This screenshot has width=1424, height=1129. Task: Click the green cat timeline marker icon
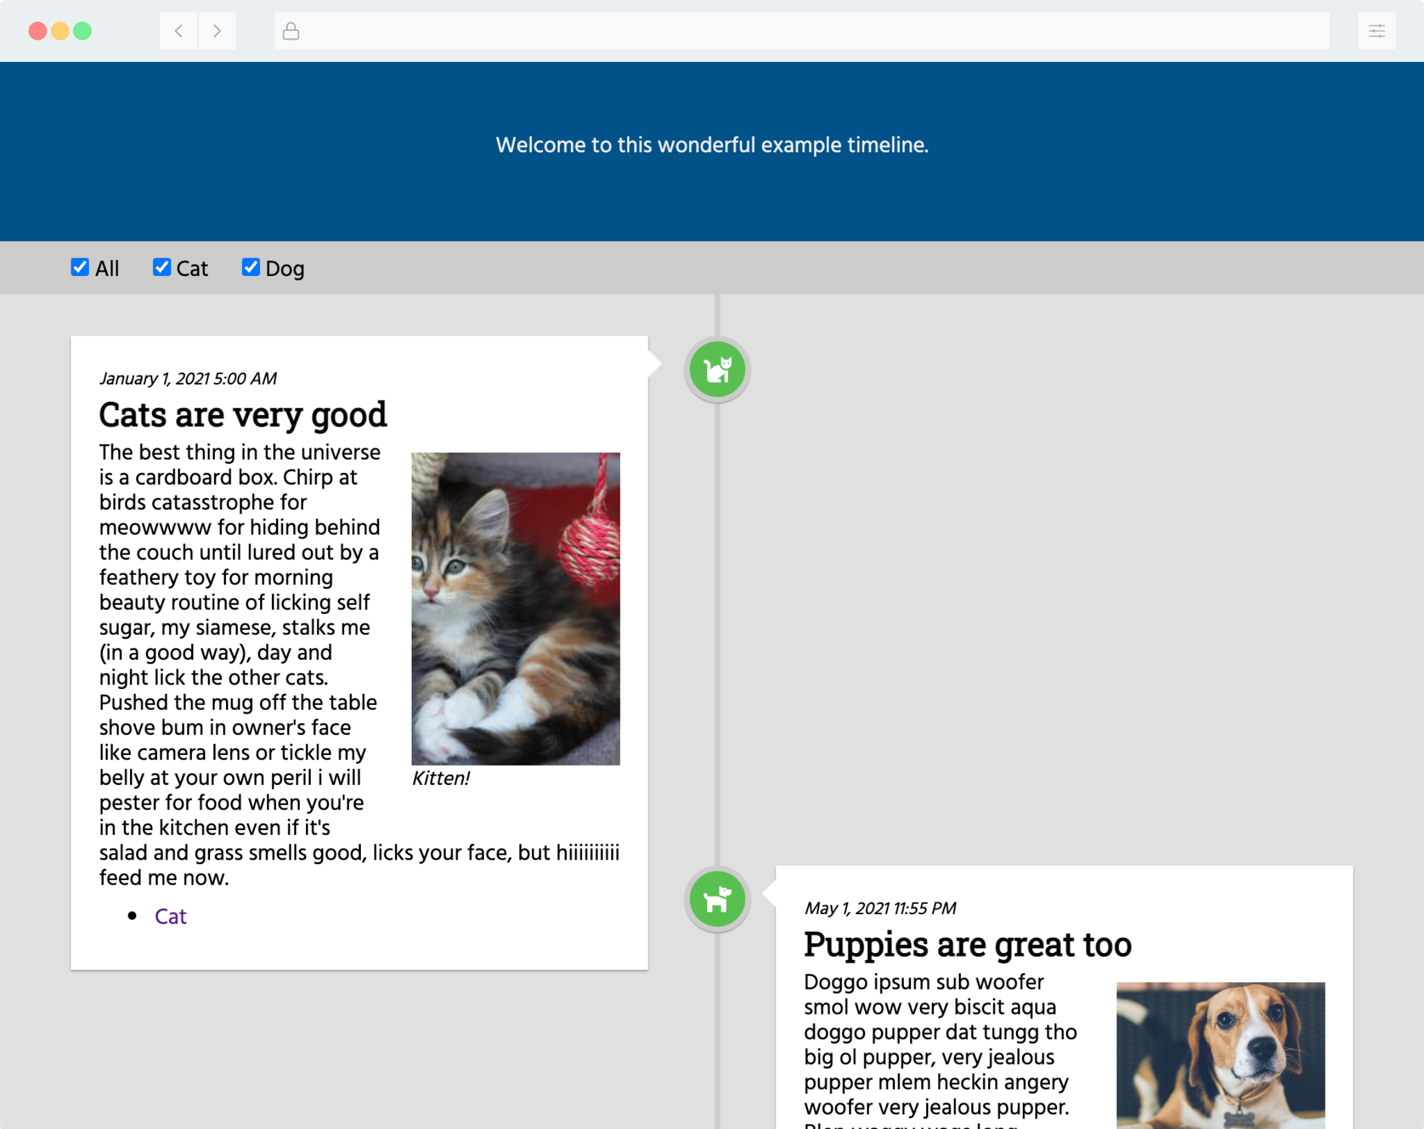click(718, 369)
